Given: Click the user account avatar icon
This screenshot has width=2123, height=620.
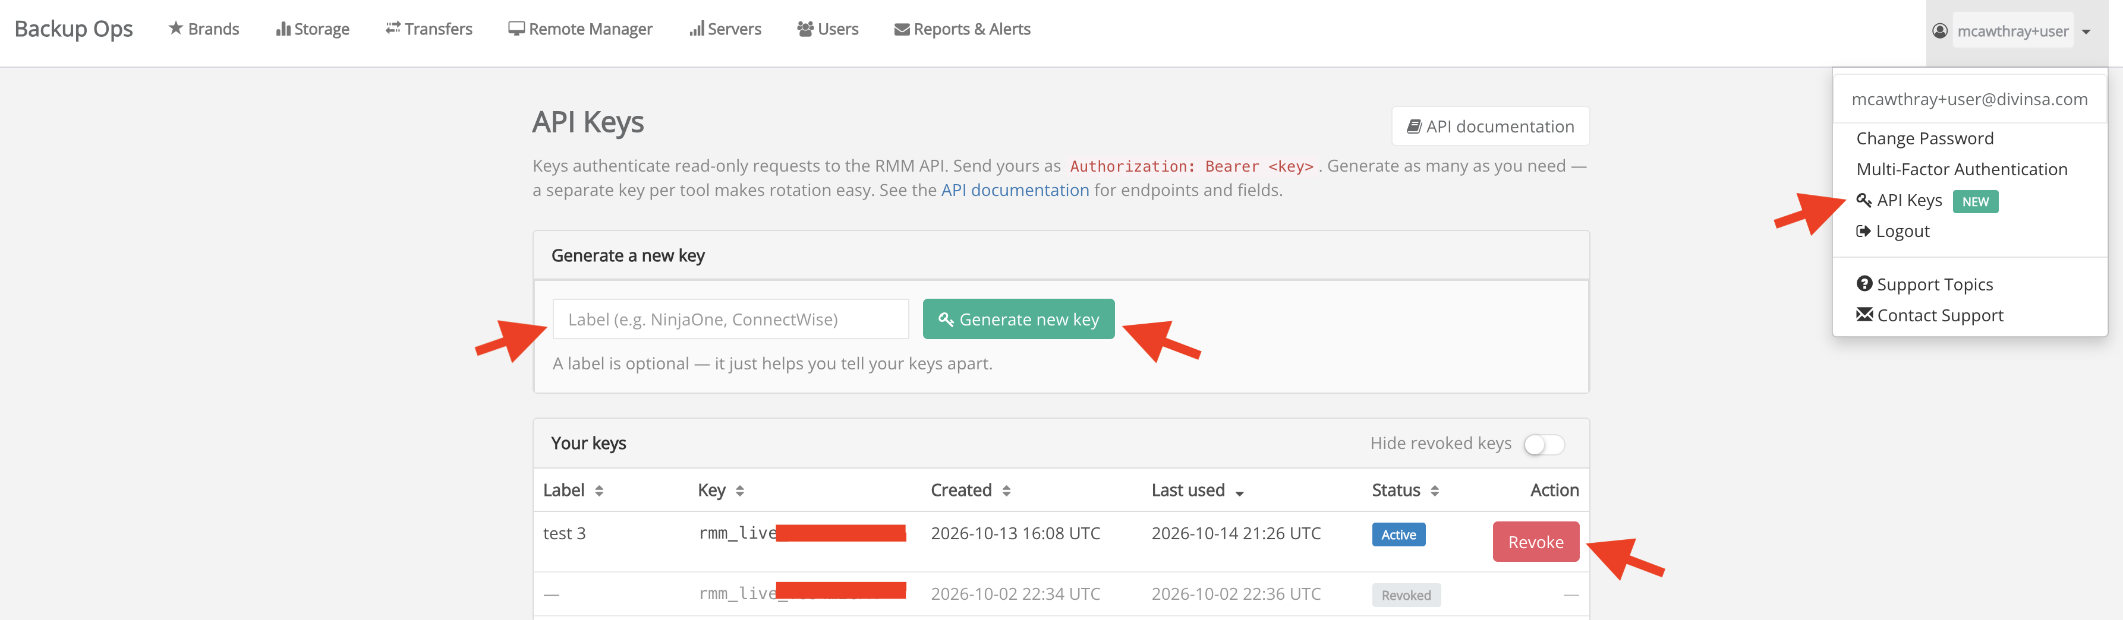Looking at the screenshot, I should click(1940, 30).
